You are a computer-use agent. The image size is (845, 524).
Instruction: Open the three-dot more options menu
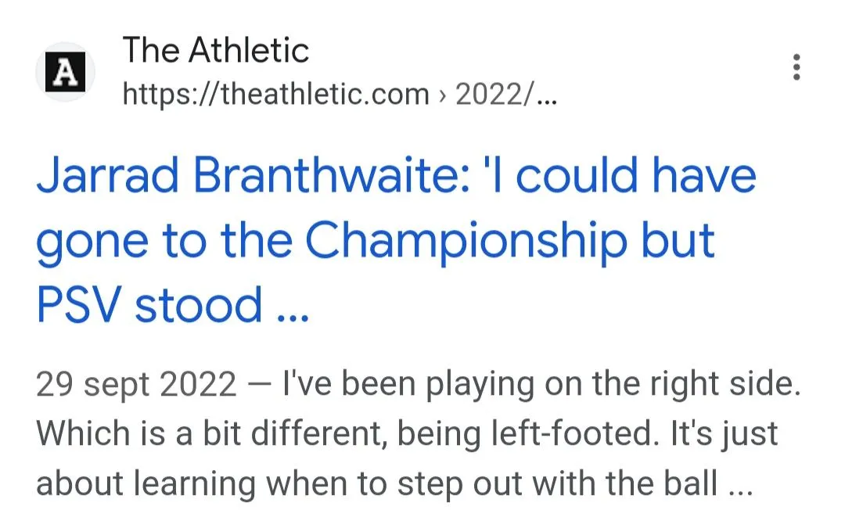tap(796, 68)
